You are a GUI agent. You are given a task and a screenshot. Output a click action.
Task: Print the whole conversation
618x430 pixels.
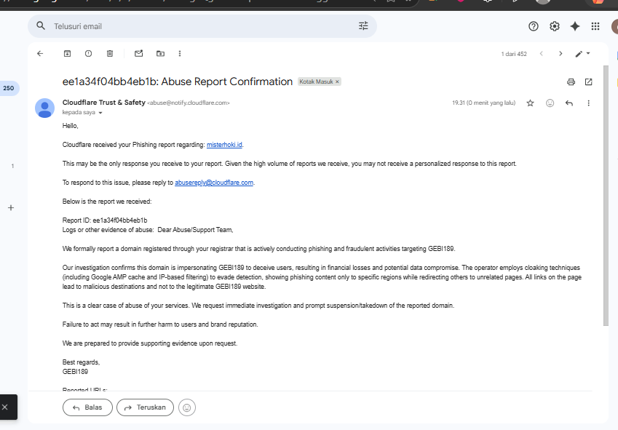tap(571, 82)
